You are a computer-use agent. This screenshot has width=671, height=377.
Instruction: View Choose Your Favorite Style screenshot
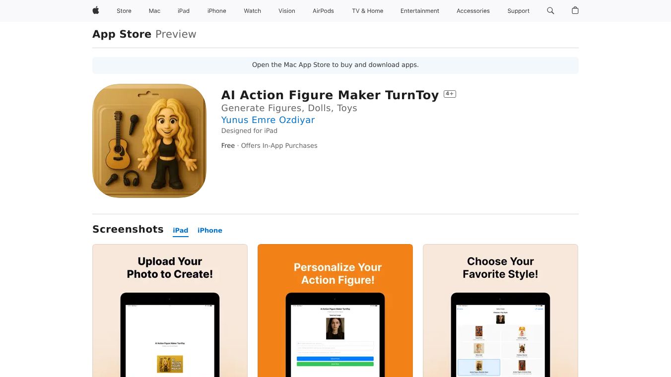[x=500, y=311]
